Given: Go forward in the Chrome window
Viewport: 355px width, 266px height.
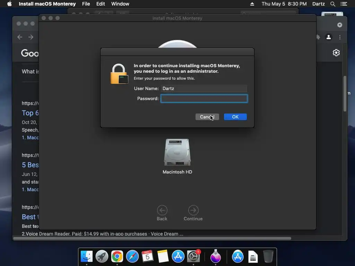Looking at the screenshot, I should 31,37.
